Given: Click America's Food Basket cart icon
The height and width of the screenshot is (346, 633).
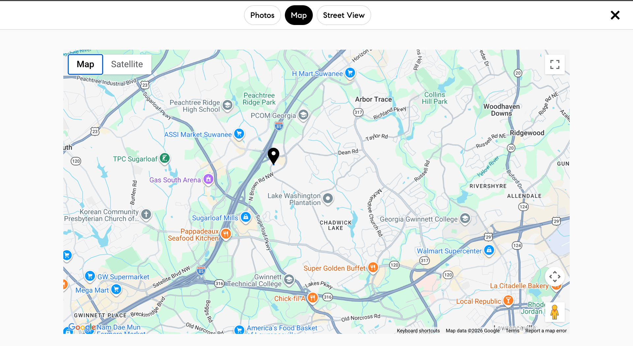Looking at the screenshot, I should tap(239, 330).
